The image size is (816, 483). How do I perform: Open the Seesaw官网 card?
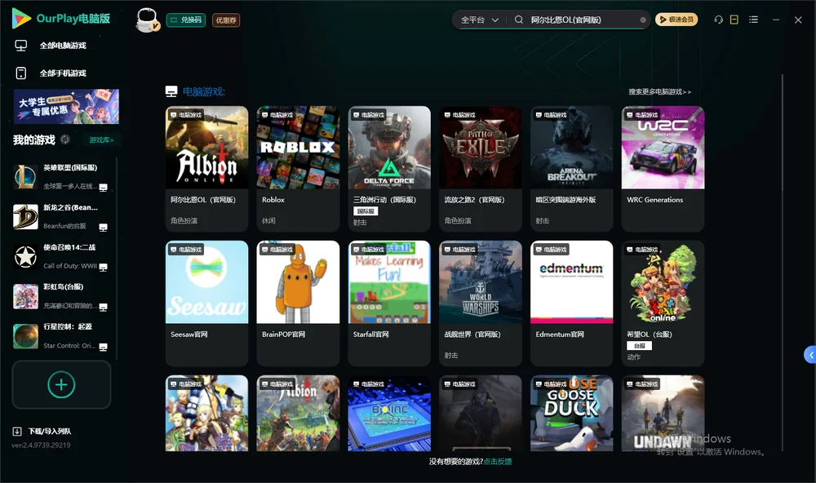(x=206, y=304)
